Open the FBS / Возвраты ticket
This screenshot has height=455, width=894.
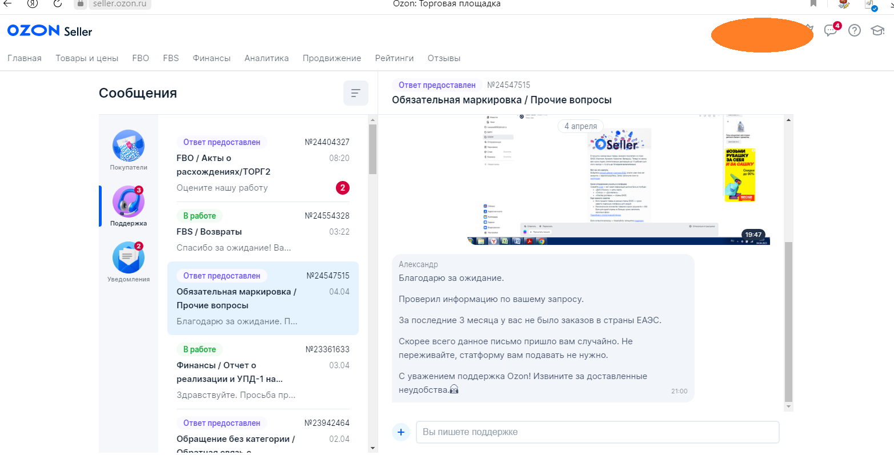click(263, 232)
